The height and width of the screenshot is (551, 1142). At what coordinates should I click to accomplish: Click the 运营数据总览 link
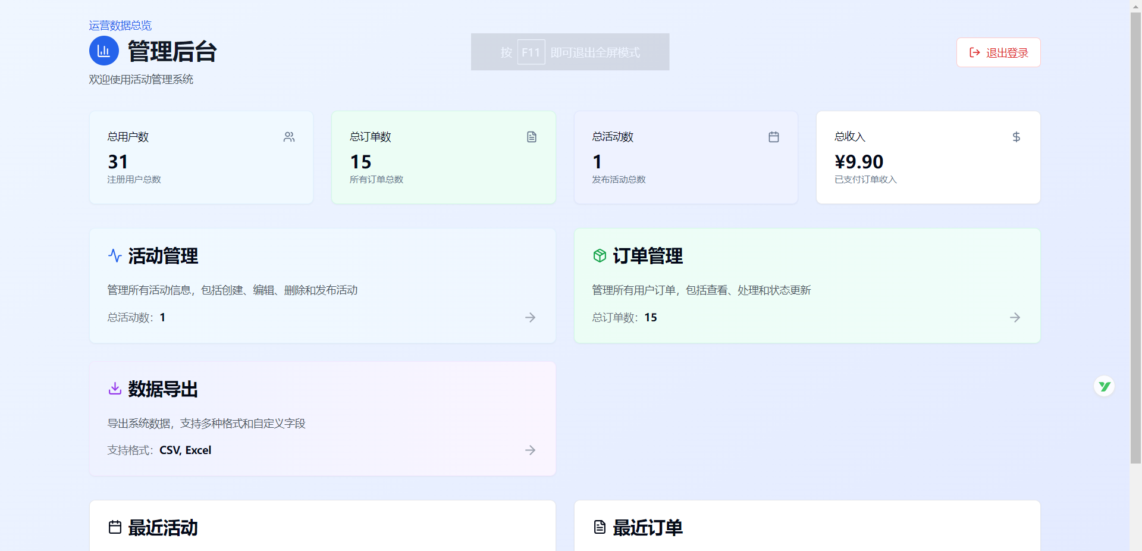tap(120, 25)
